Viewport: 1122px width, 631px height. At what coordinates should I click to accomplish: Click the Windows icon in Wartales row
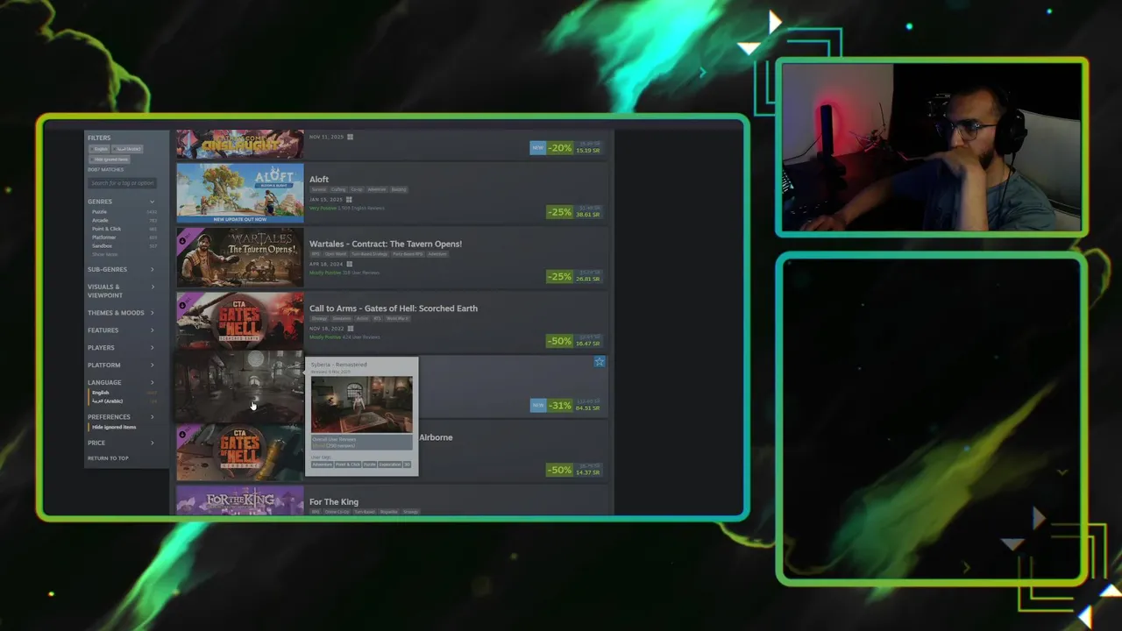coord(349,264)
